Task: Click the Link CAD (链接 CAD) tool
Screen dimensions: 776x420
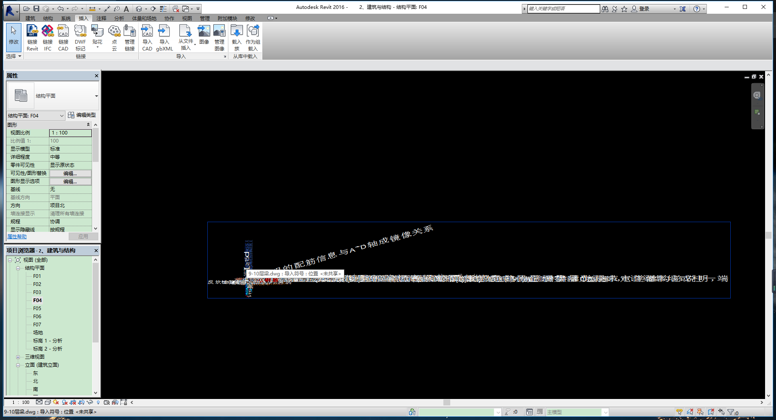Action: [x=63, y=38]
